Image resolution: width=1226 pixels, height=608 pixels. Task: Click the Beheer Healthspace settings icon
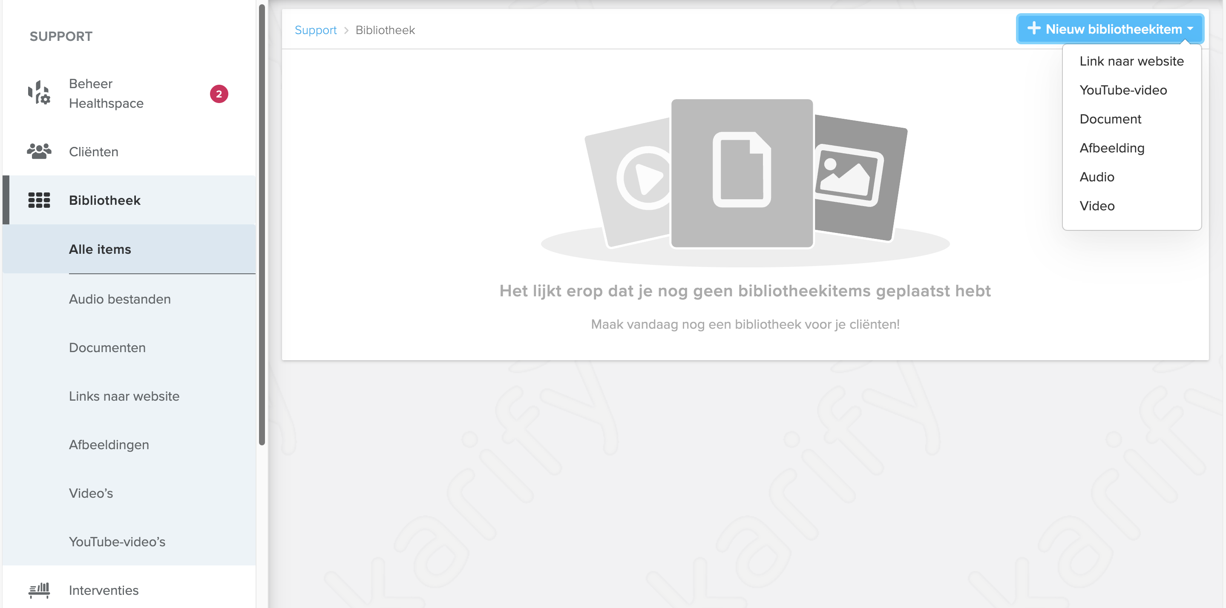coord(39,93)
